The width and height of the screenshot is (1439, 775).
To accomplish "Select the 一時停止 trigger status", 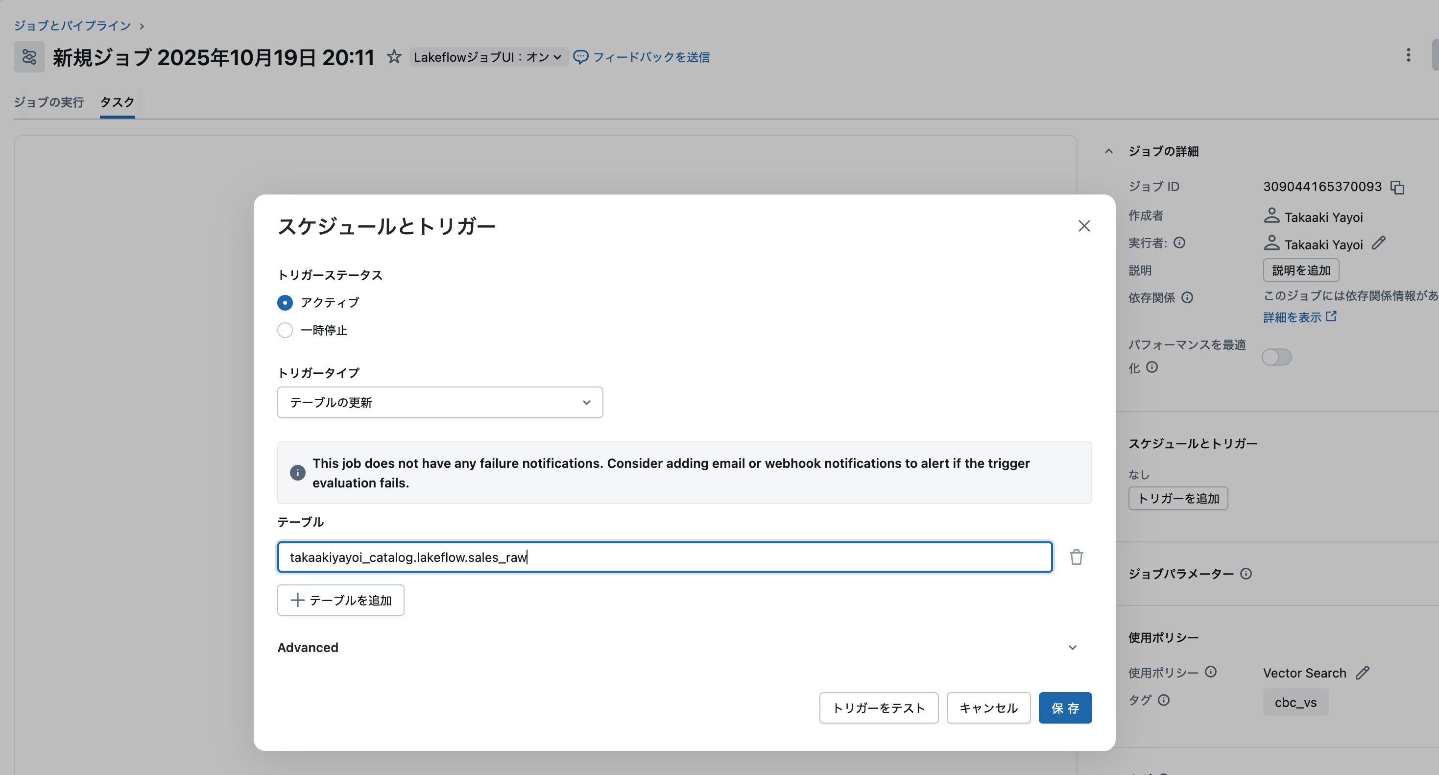I will point(285,330).
